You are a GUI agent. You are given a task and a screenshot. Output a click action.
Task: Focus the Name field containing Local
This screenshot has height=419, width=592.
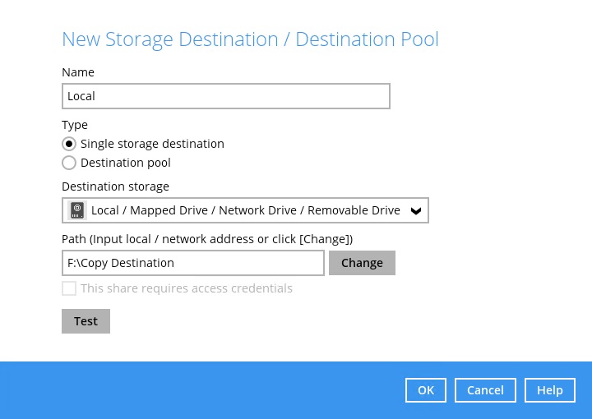pyautogui.click(x=226, y=96)
